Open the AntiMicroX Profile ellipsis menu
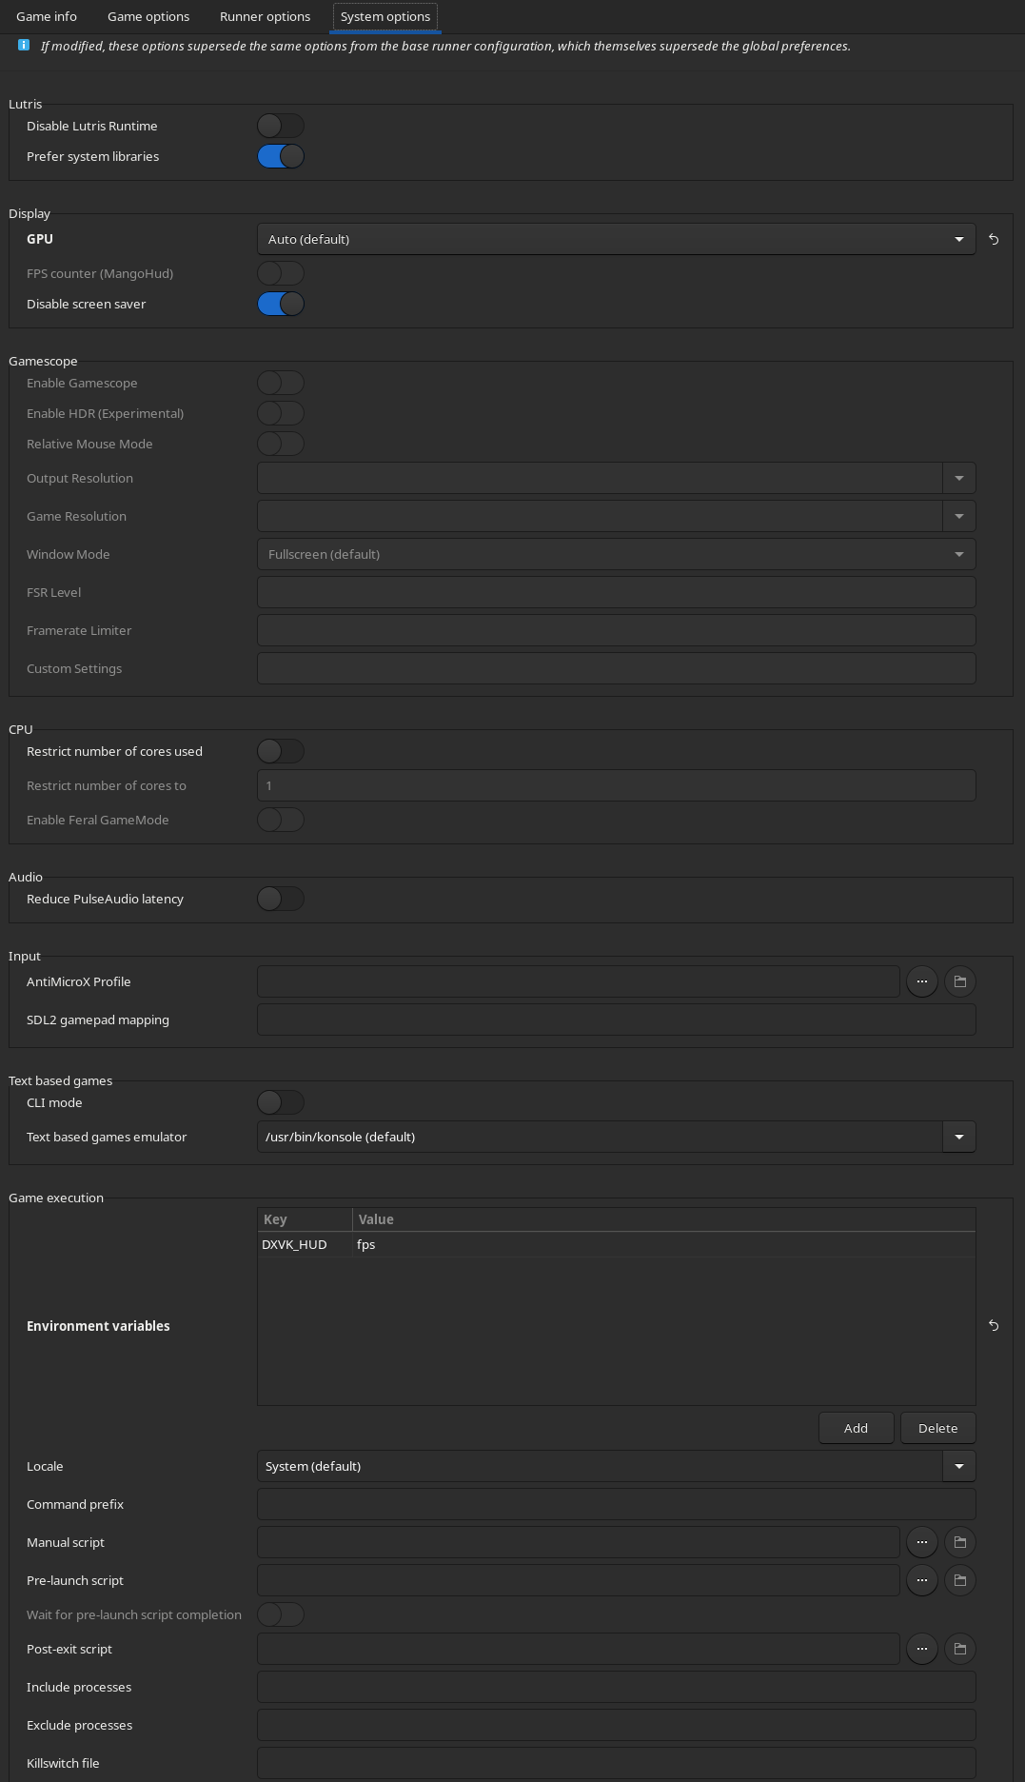The width and height of the screenshot is (1025, 1782). click(x=922, y=981)
